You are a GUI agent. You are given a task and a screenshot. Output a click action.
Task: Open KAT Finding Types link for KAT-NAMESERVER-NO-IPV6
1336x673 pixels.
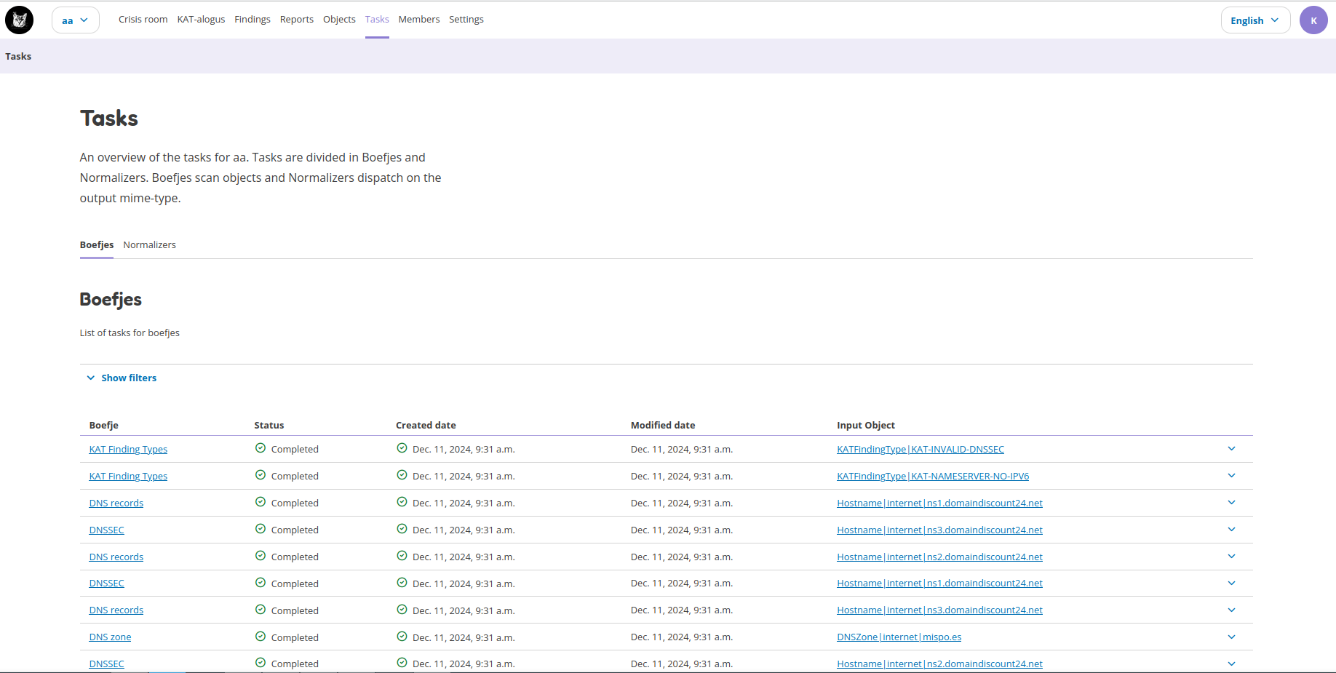coord(128,477)
